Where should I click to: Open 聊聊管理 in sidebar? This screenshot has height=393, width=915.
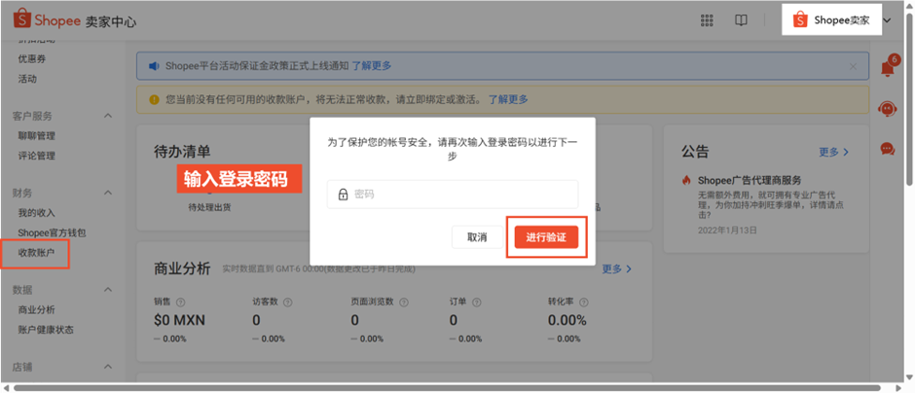[x=37, y=136]
